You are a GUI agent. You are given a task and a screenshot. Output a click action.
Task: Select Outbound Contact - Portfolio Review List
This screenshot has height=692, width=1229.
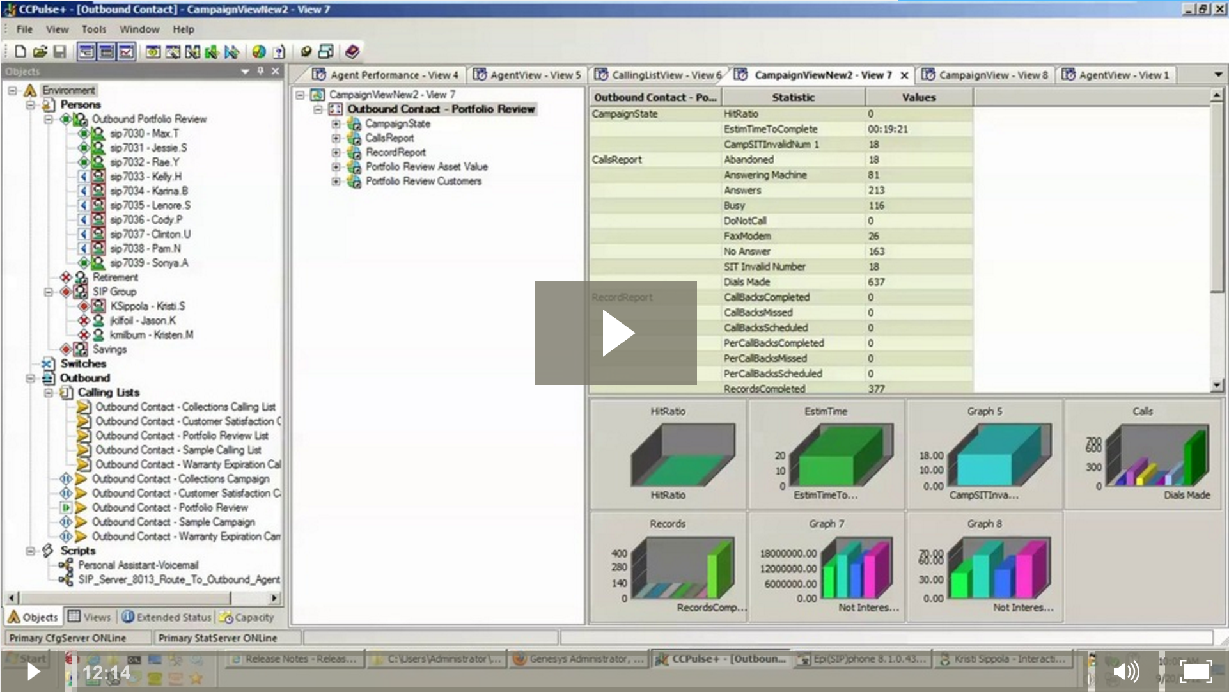click(182, 436)
